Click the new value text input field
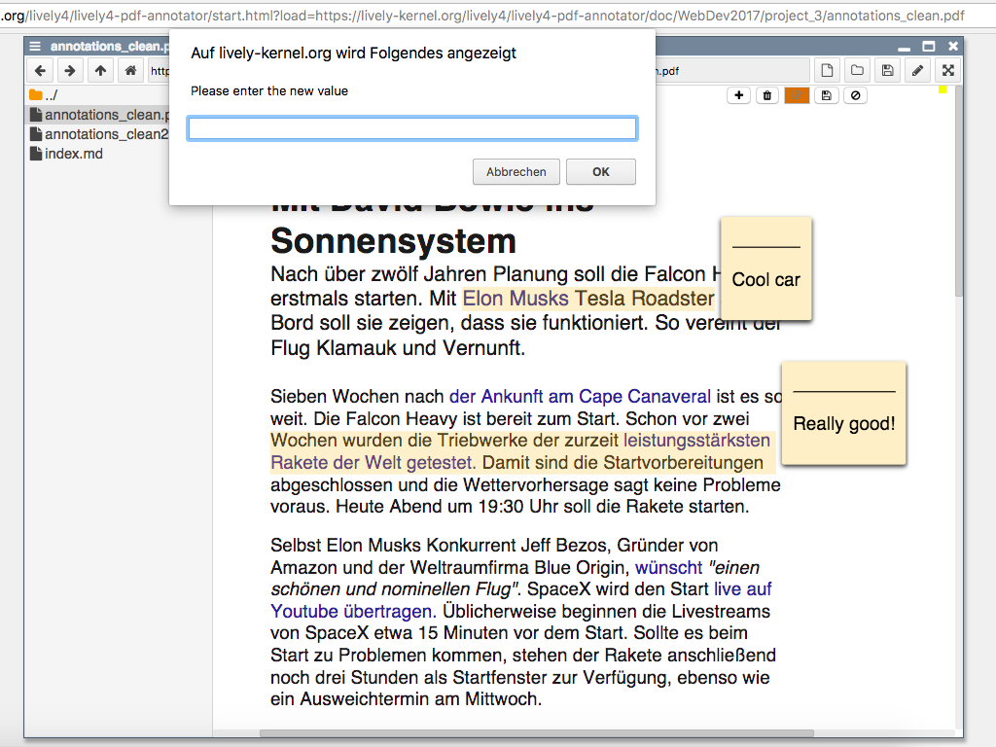Viewport: 996px width, 747px height. pos(412,128)
